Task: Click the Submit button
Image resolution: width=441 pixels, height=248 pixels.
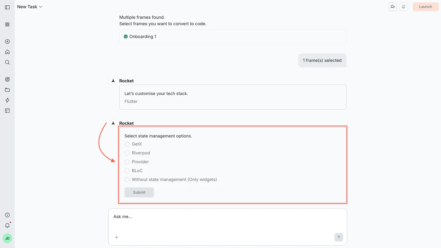Action: point(139,192)
